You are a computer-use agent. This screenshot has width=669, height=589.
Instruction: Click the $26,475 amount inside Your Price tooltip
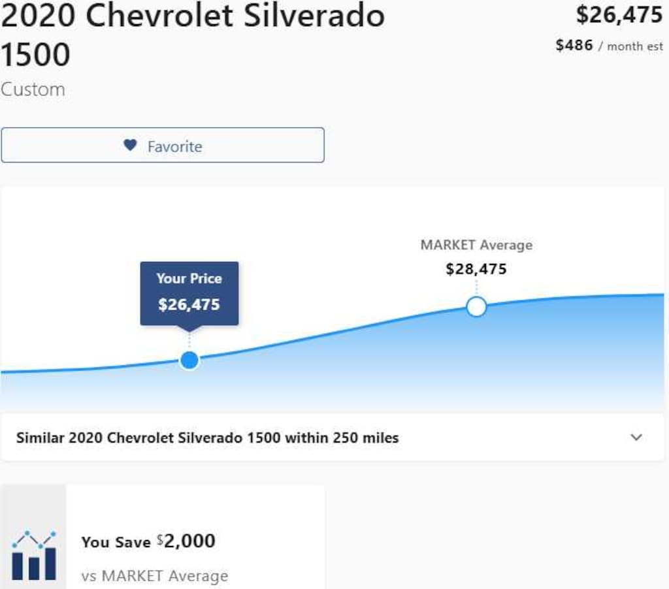(189, 304)
